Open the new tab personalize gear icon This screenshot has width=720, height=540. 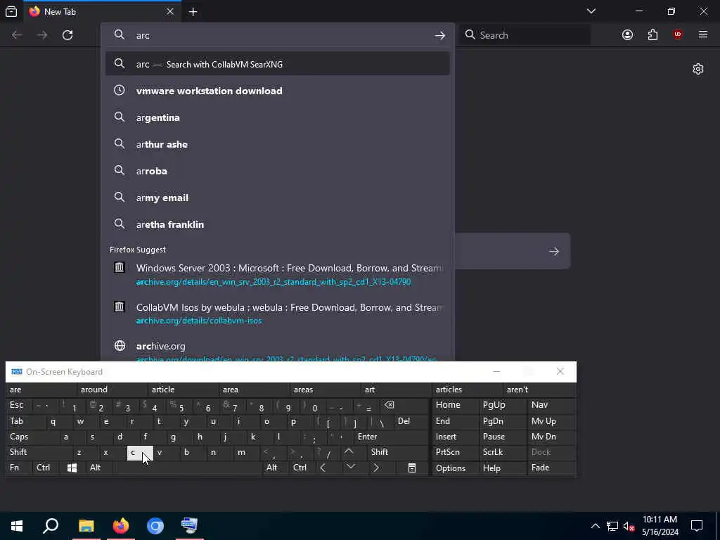(698, 69)
